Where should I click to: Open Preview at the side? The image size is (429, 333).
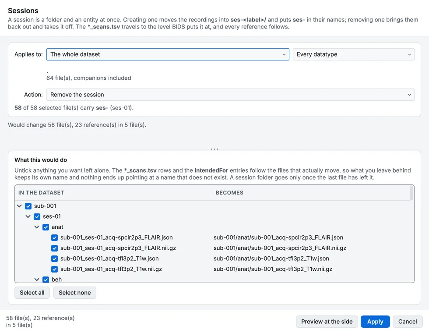click(x=327, y=322)
